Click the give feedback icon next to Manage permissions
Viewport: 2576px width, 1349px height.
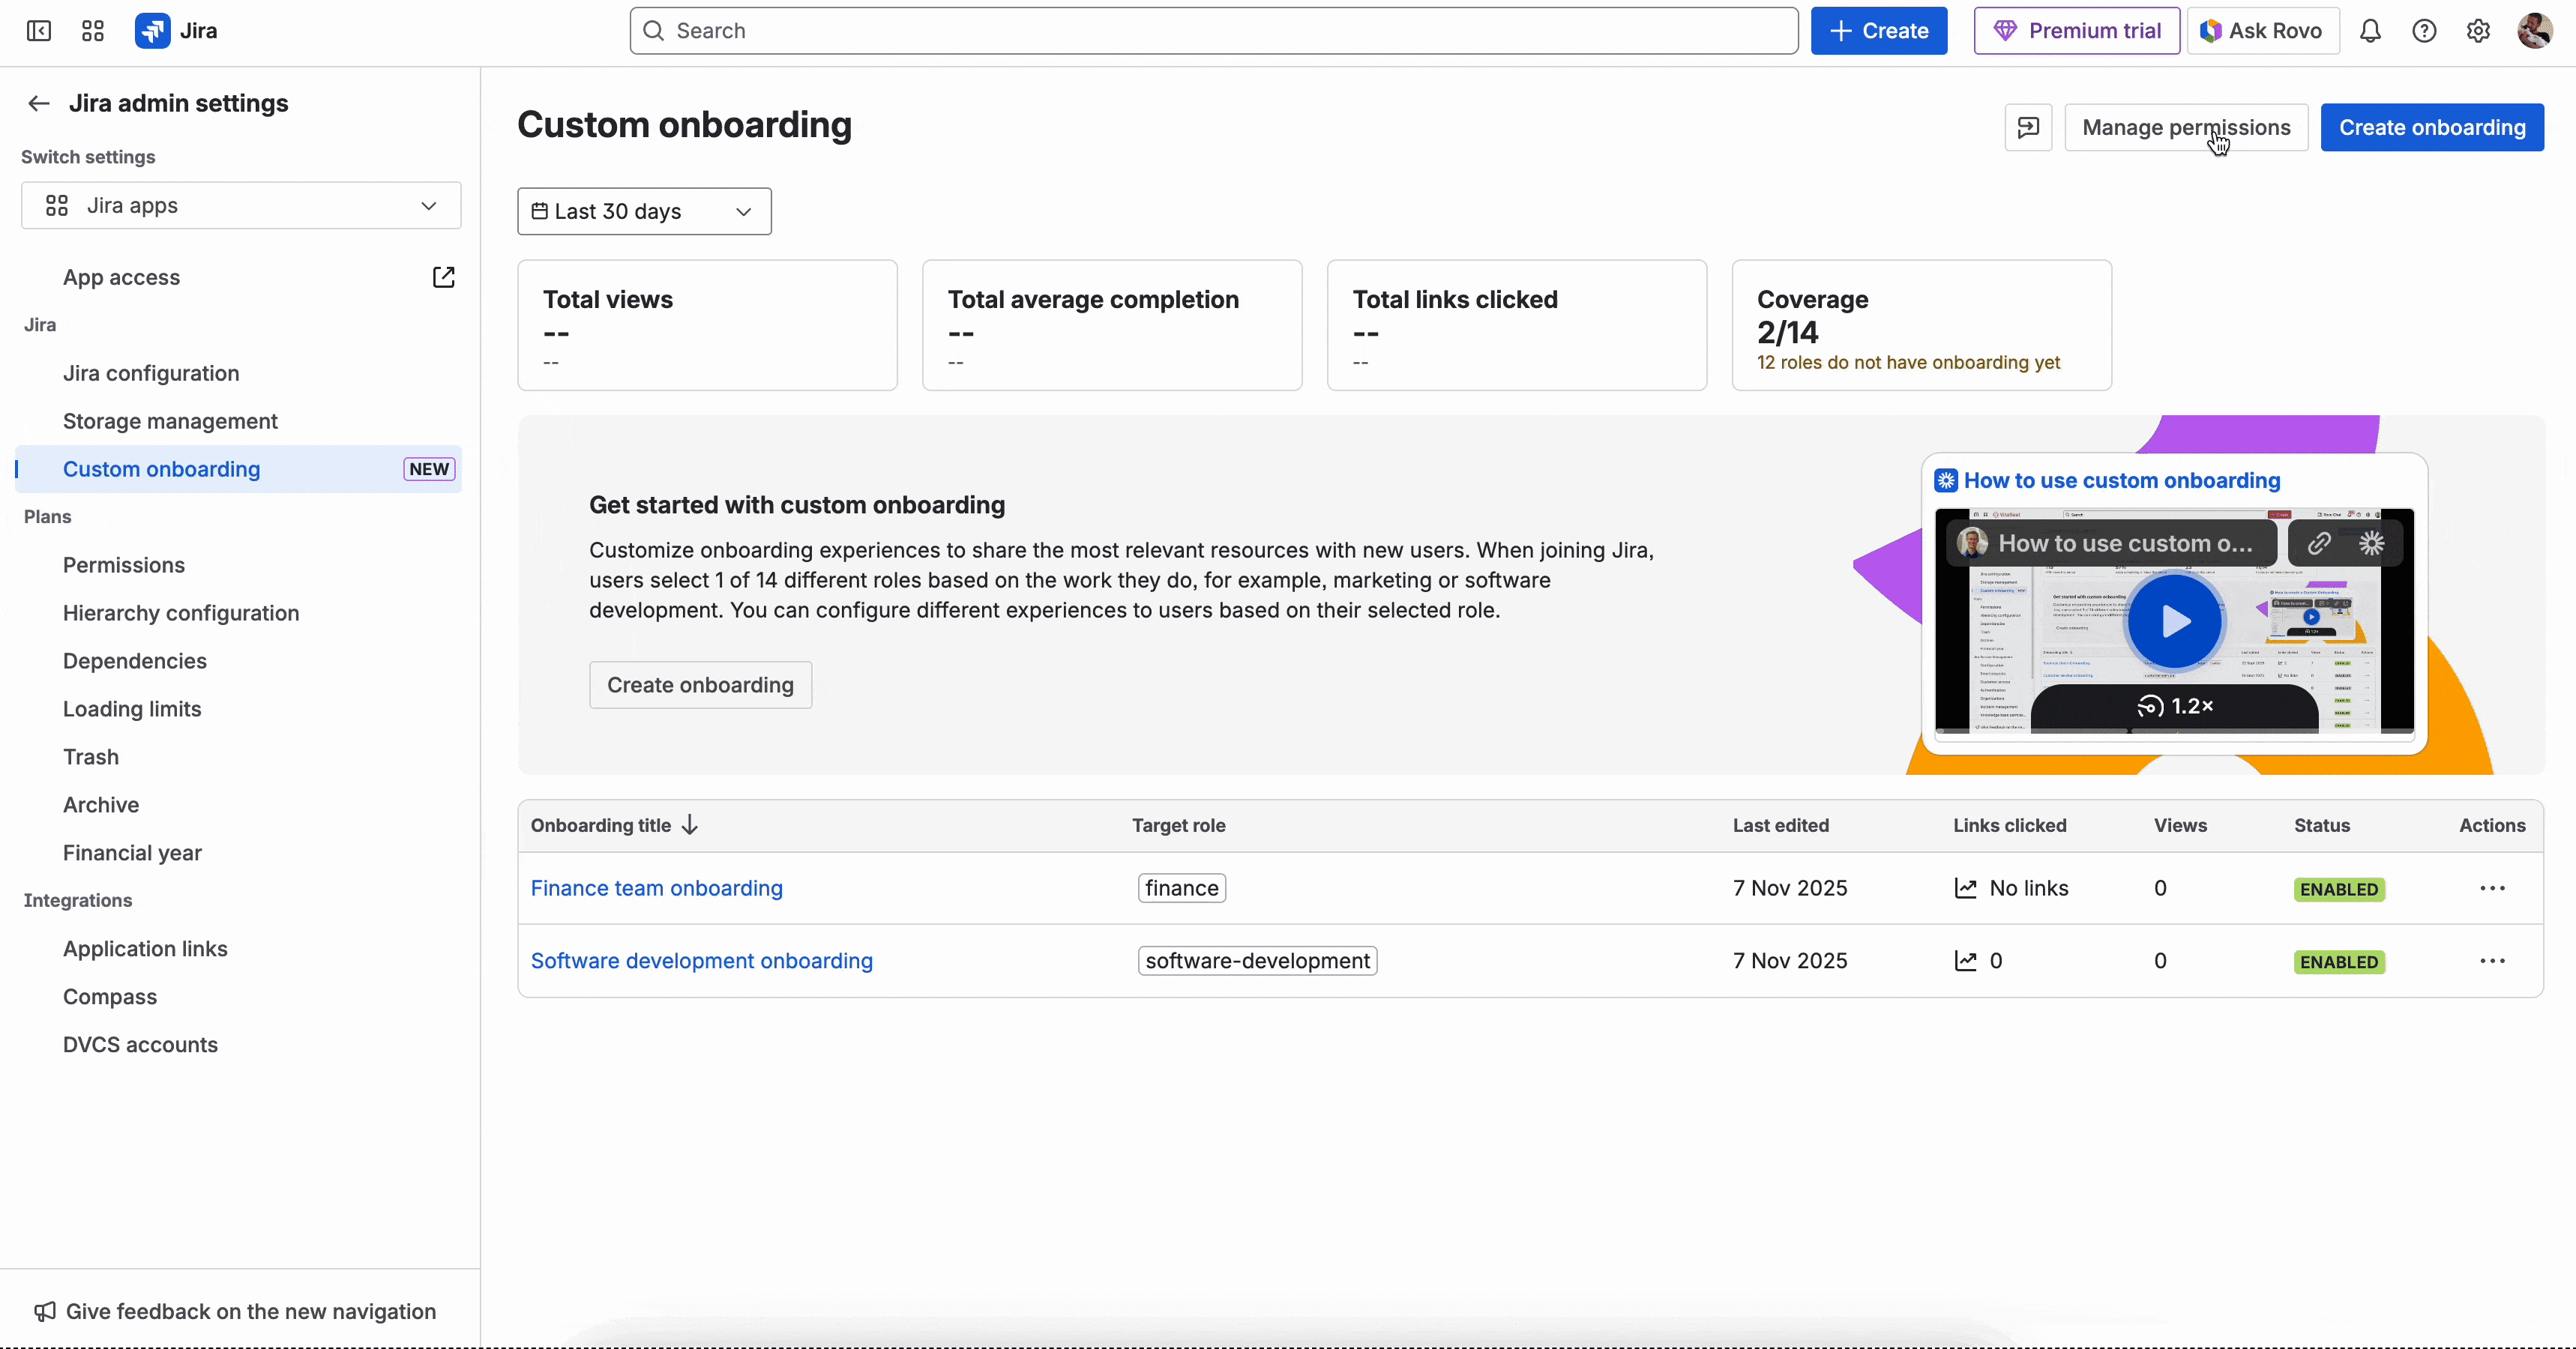click(x=2028, y=127)
